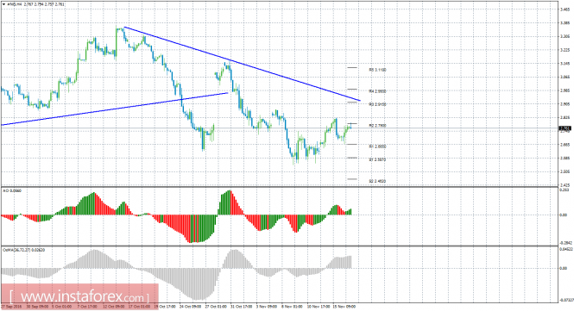Click the tallest green AO histogram peak

229,202
